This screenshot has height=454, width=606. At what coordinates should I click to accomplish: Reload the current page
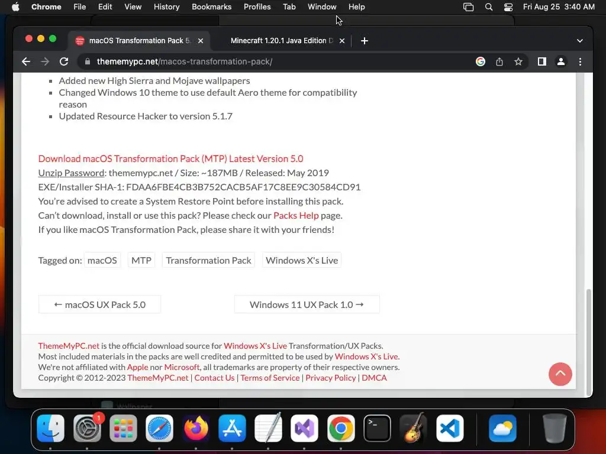(64, 61)
